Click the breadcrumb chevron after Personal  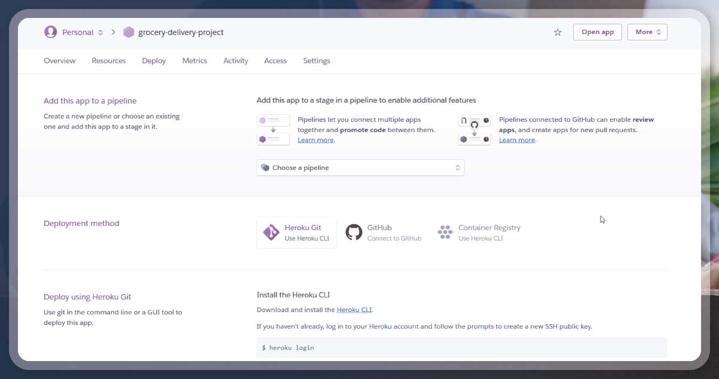click(113, 32)
